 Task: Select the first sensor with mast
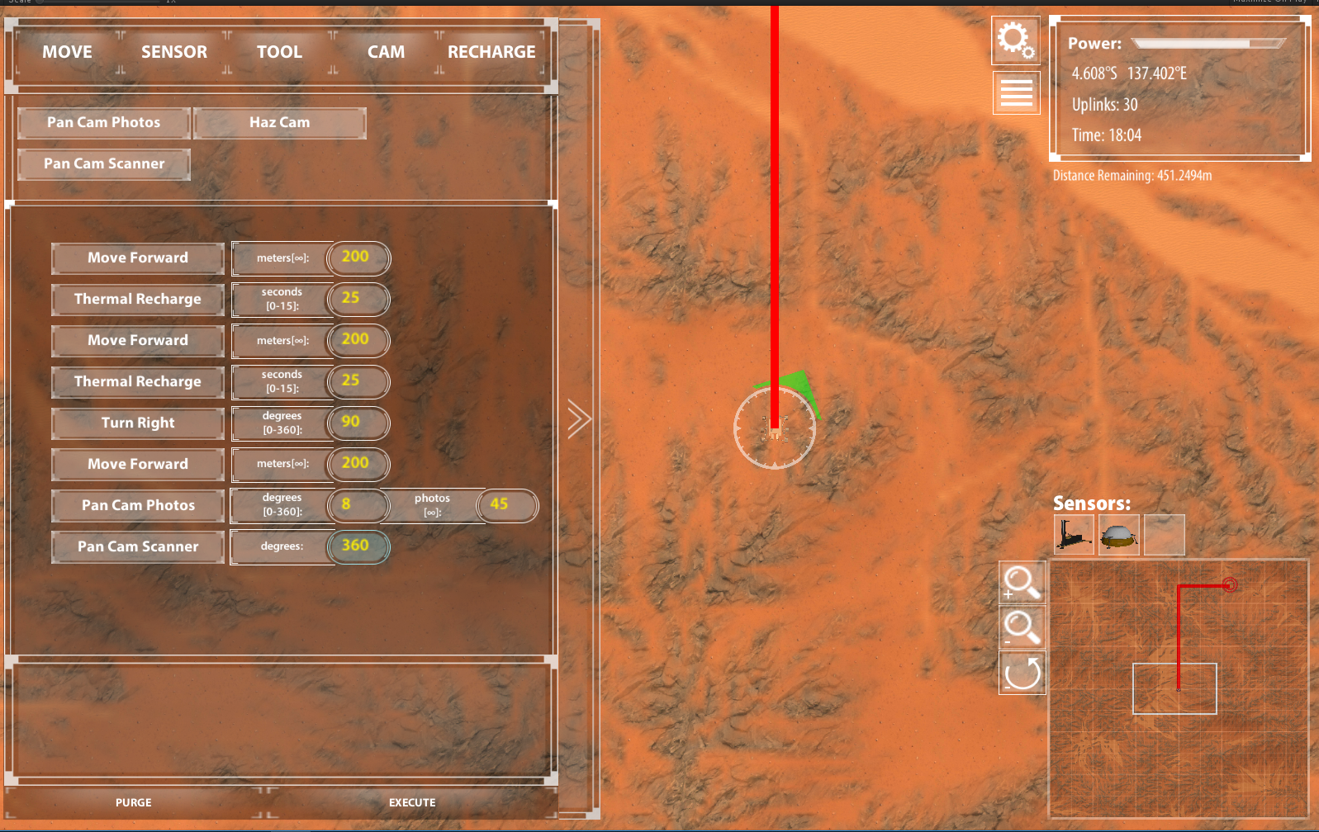click(1074, 535)
